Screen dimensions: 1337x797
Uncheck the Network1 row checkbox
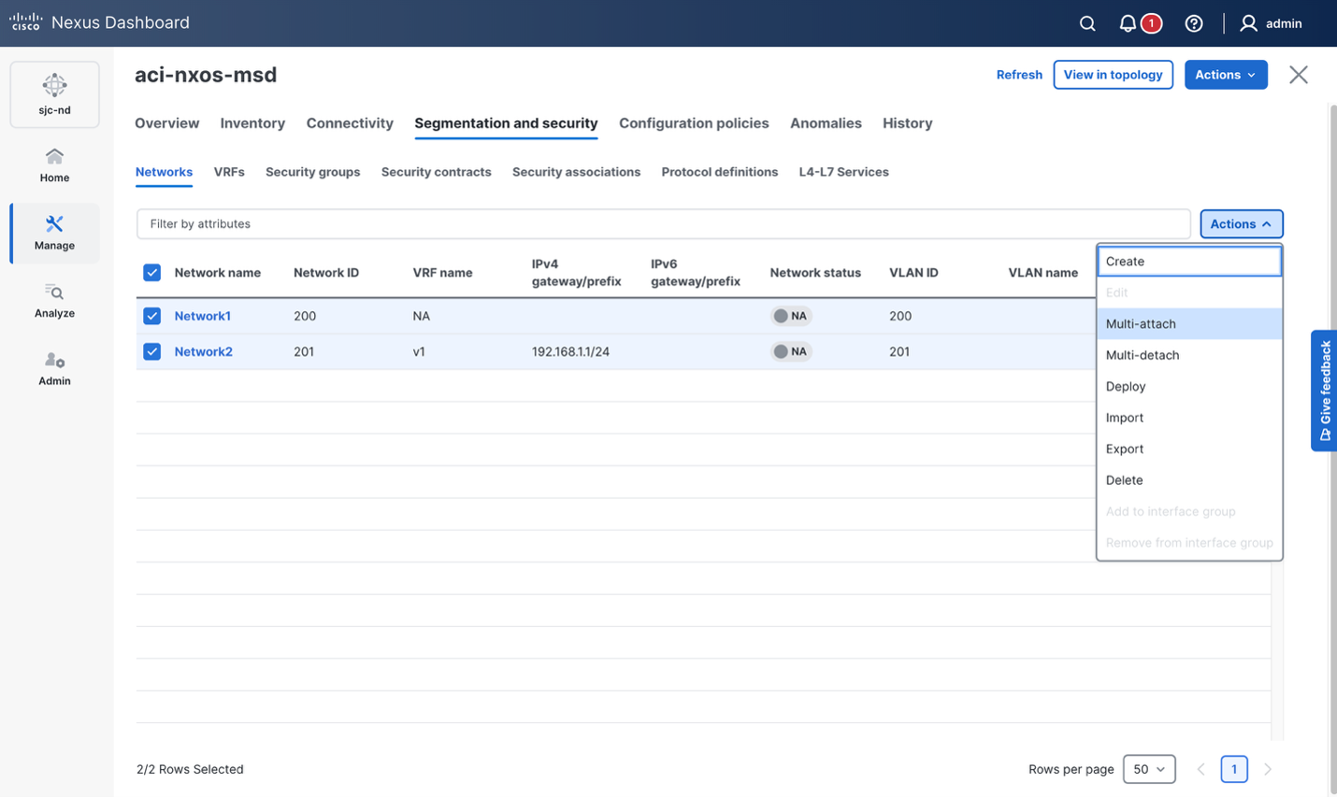[x=152, y=316]
